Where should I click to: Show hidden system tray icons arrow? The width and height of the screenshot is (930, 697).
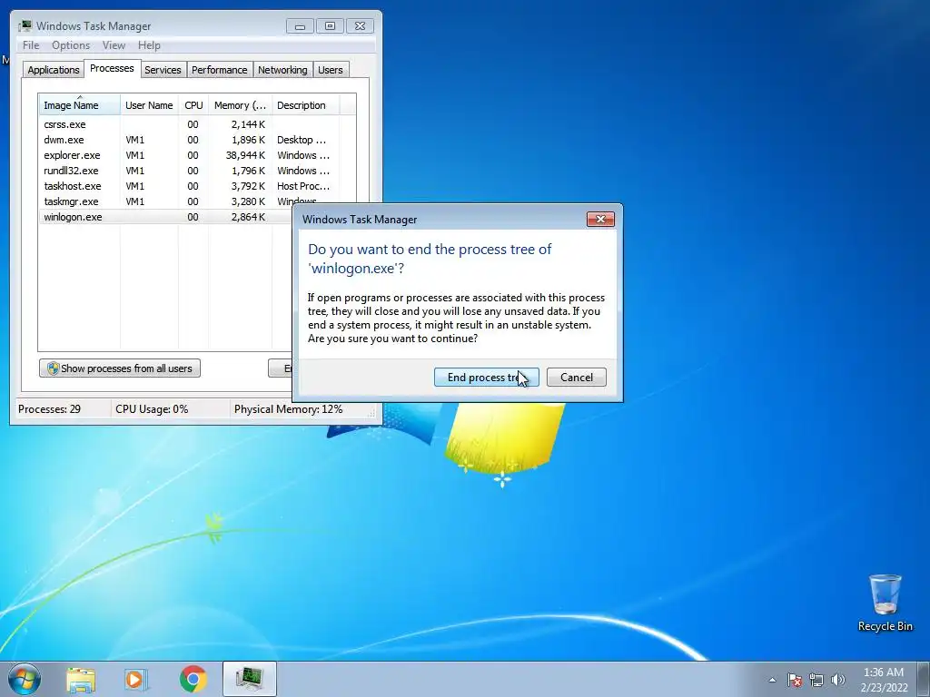(x=772, y=680)
